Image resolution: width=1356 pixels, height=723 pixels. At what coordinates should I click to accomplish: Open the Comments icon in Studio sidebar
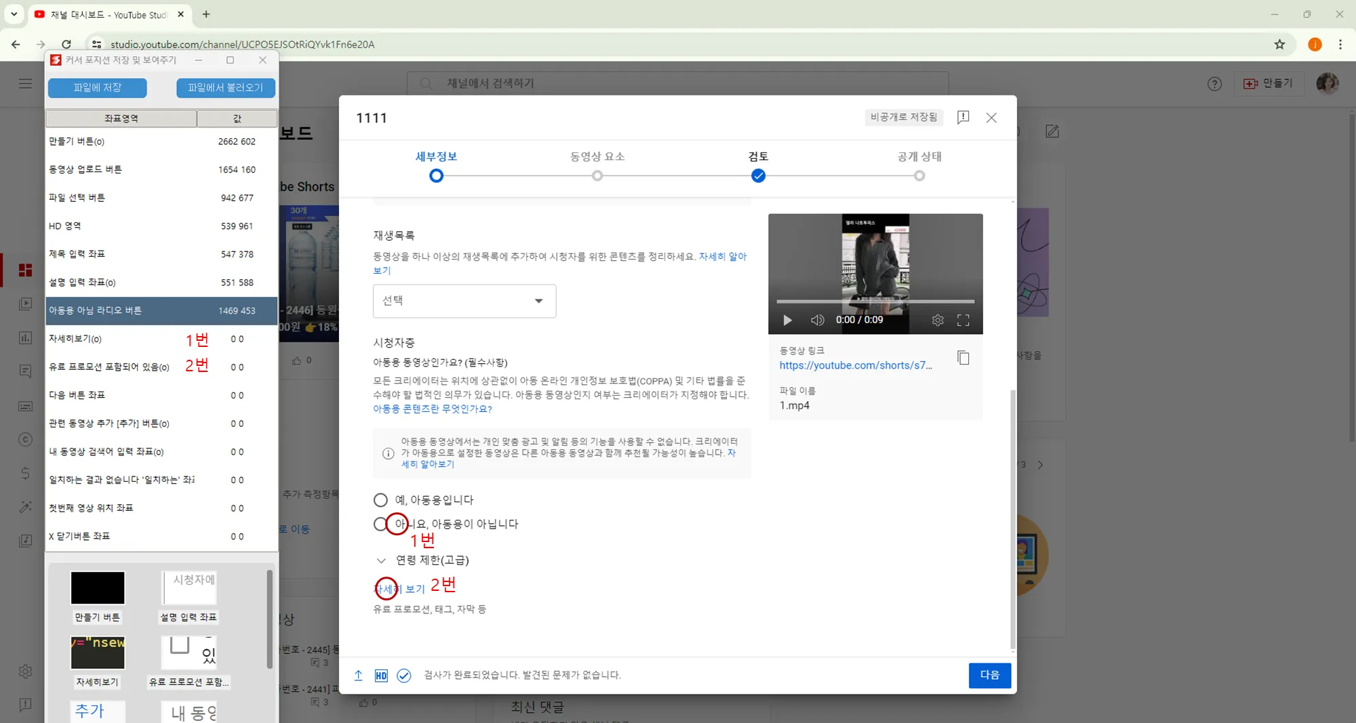pyautogui.click(x=25, y=371)
